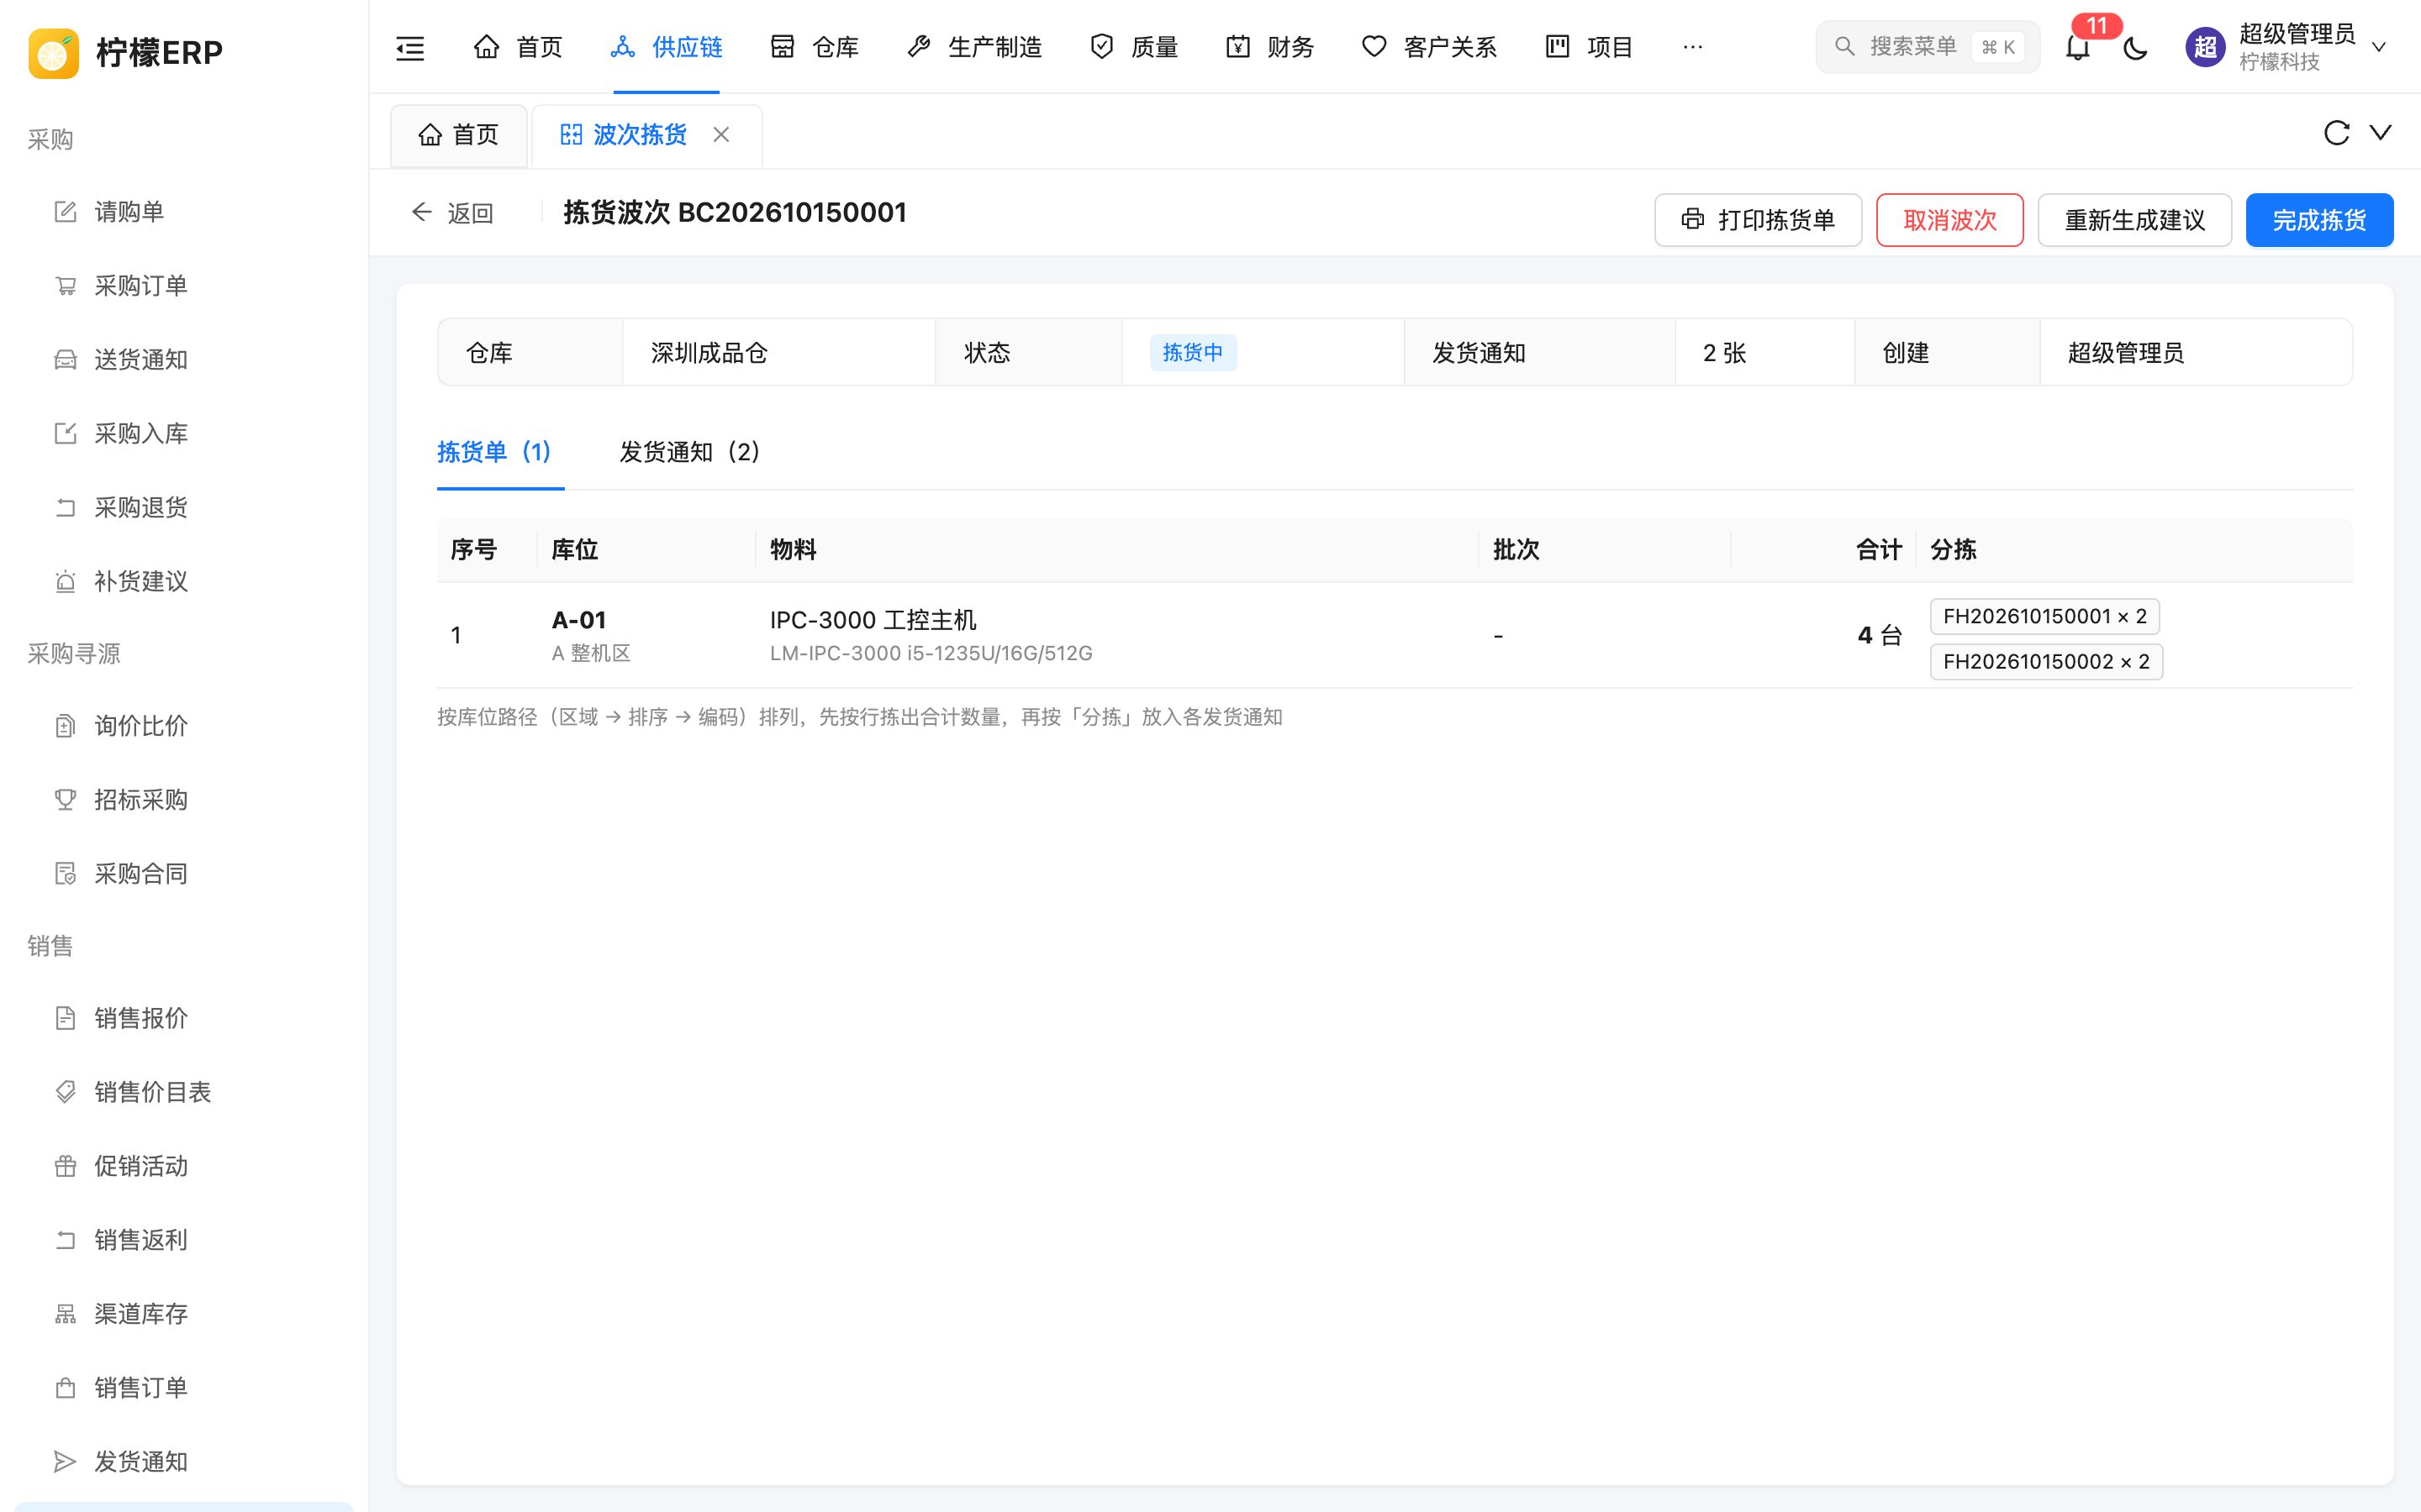This screenshot has height=1512, width=2421.
Task: Open 采购合同 sidebar item
Action: pos(184,874)
